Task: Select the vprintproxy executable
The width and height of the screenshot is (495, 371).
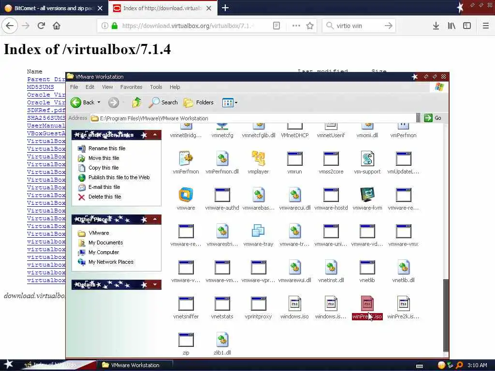Action: click(258, 303)
